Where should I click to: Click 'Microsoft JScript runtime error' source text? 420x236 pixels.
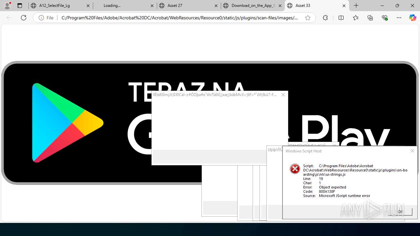345,196
